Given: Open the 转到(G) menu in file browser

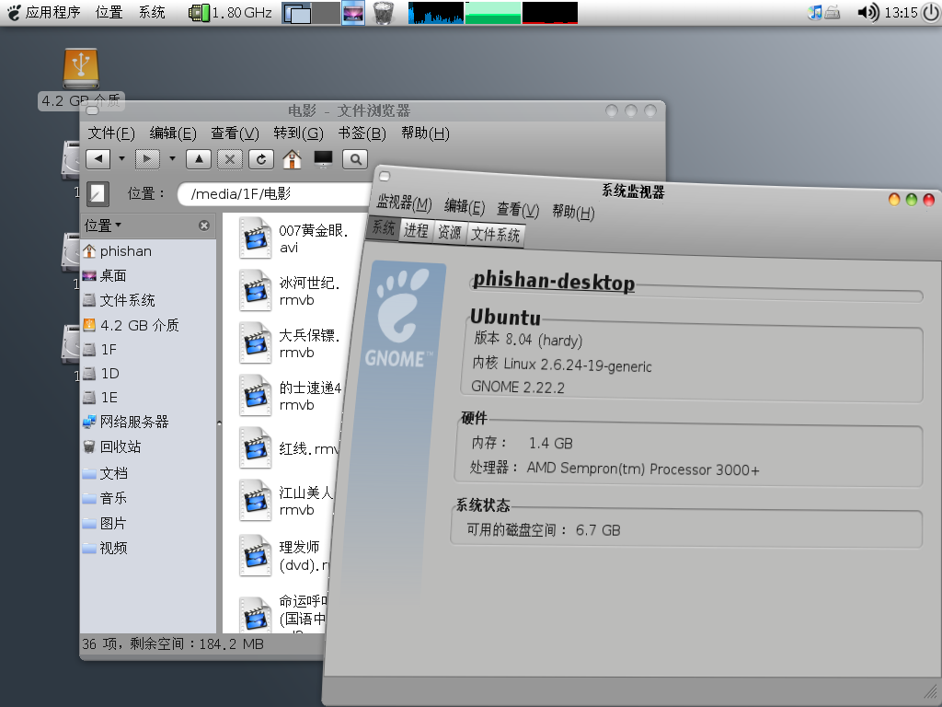Looking at the screenshot, I should point(298,133).
